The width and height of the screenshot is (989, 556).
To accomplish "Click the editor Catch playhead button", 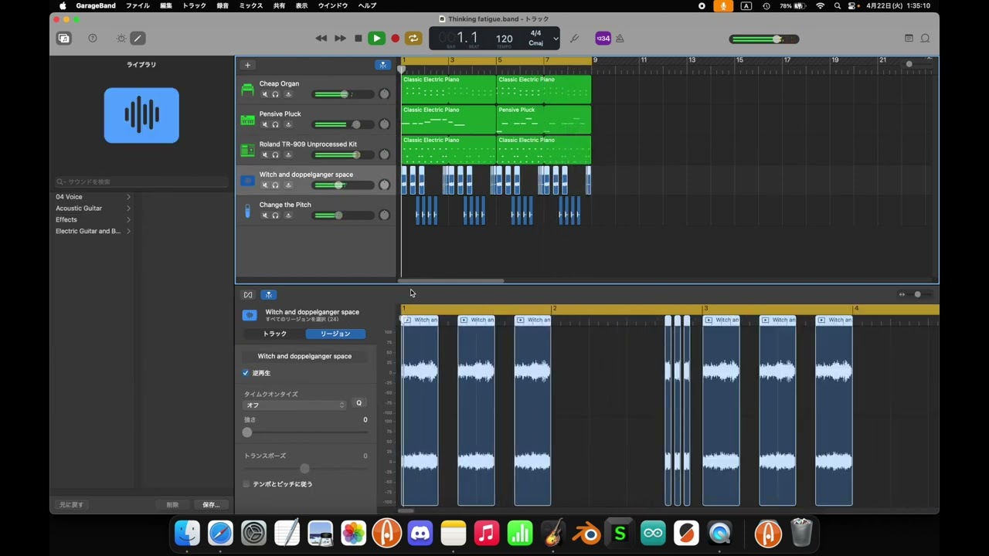I will 268,295.
